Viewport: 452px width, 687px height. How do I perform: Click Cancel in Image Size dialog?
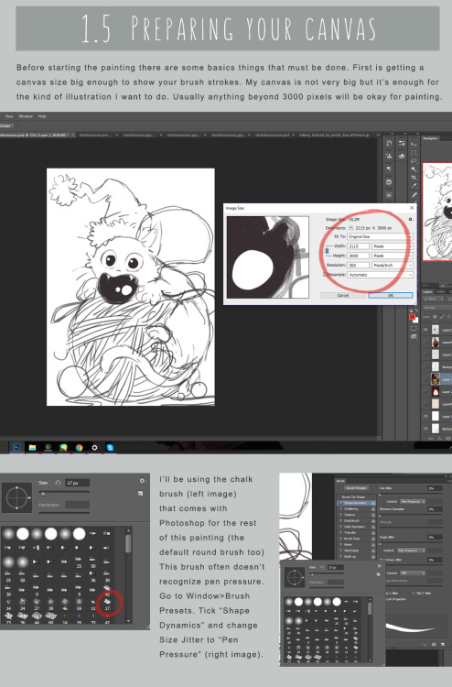point(342,295)
